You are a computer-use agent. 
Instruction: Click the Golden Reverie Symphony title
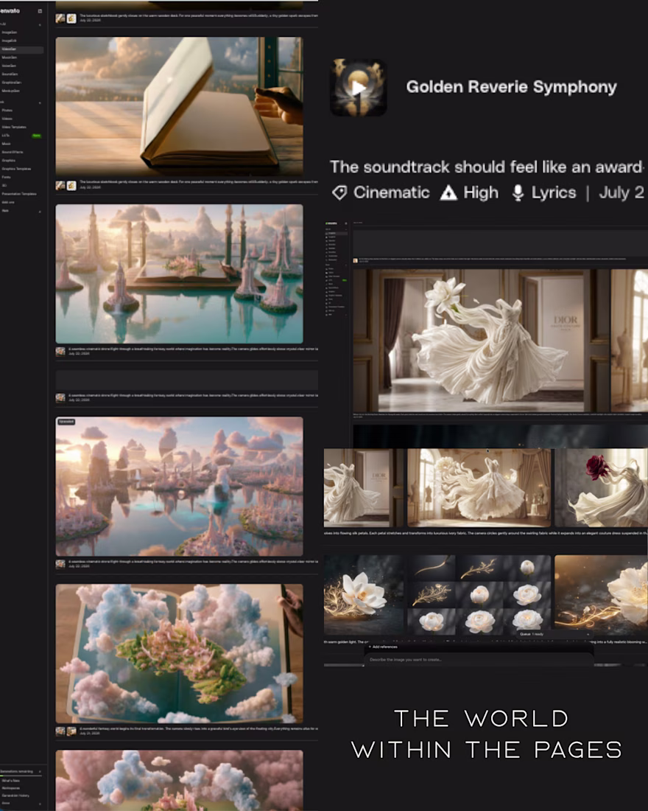coord(512,87)
